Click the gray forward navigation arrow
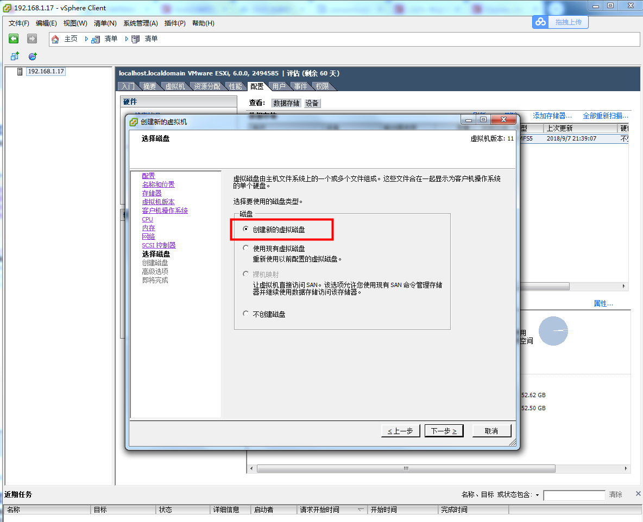 (x=32, y=39)
